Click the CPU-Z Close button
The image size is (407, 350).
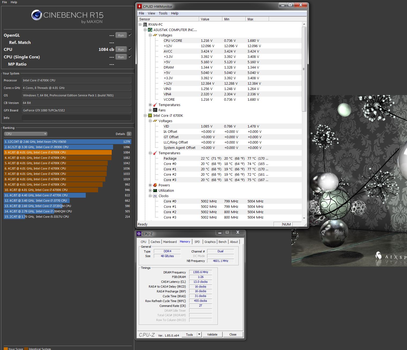click(233, 334)
